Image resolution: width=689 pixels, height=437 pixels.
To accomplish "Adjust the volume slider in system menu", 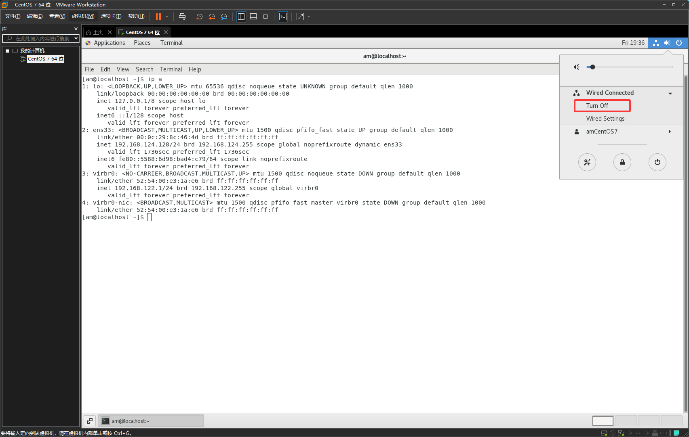I will point(630,67).
